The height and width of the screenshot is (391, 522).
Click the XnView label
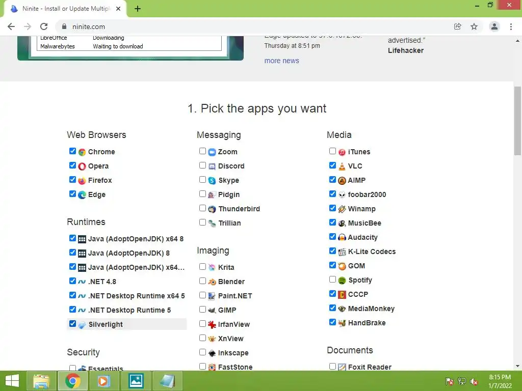coord(231,339)
